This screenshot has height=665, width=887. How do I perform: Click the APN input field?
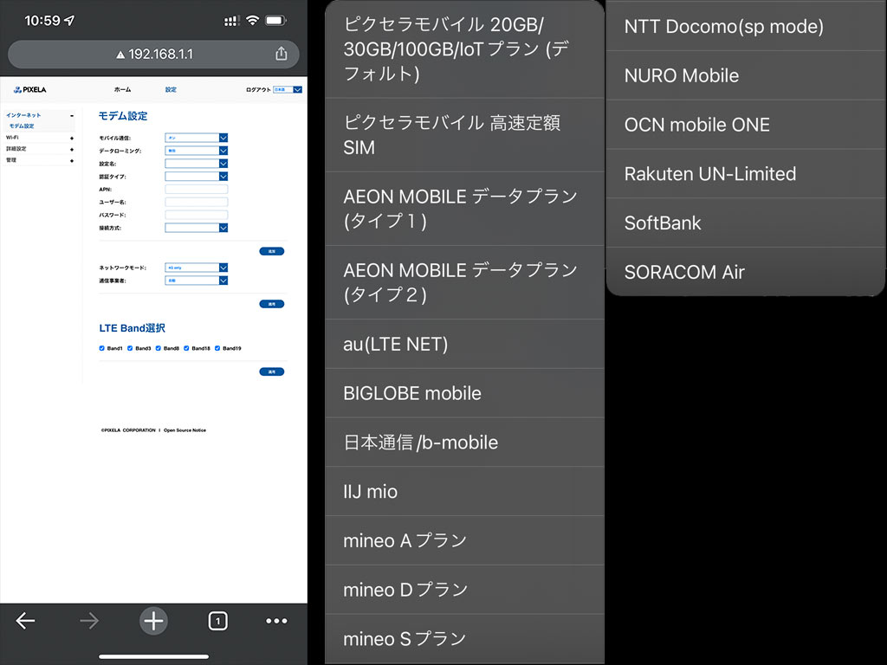click(x=197, y=190)
